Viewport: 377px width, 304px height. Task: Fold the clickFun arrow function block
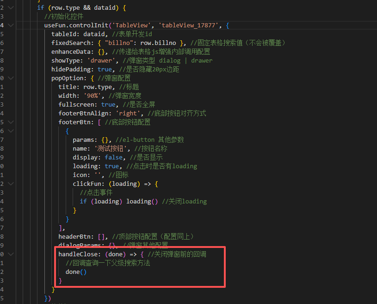(x=11, y=184)
